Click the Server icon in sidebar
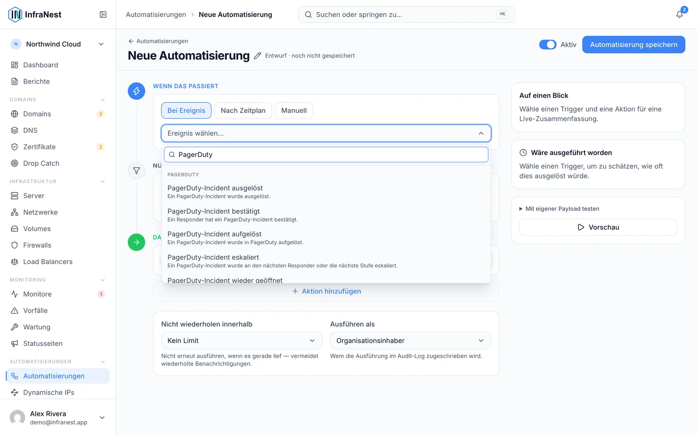 [x=14, y=195]
